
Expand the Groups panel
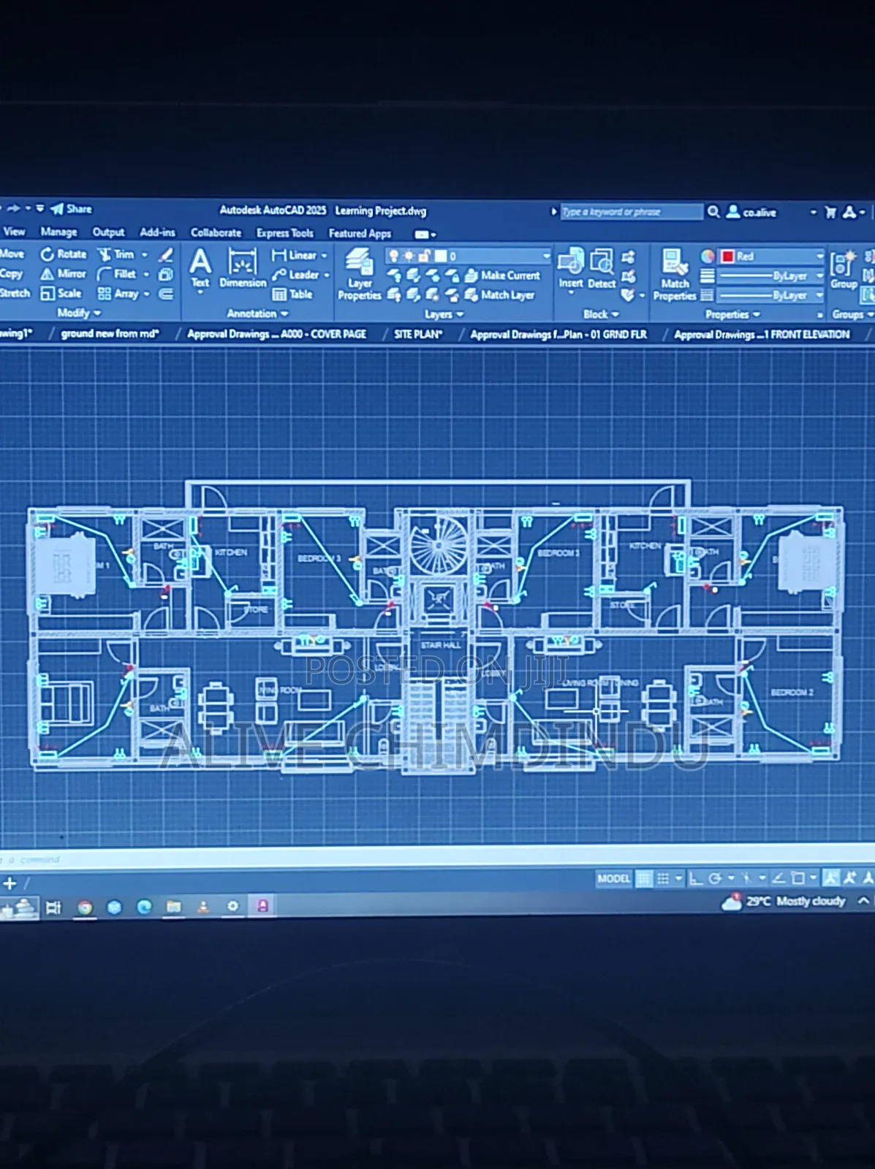click(x=853, y=314)
